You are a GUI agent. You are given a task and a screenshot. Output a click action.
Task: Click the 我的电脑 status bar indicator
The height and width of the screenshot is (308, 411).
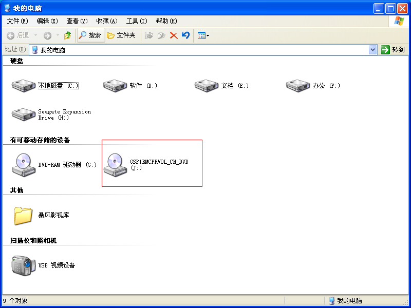(x=345, y=301)
